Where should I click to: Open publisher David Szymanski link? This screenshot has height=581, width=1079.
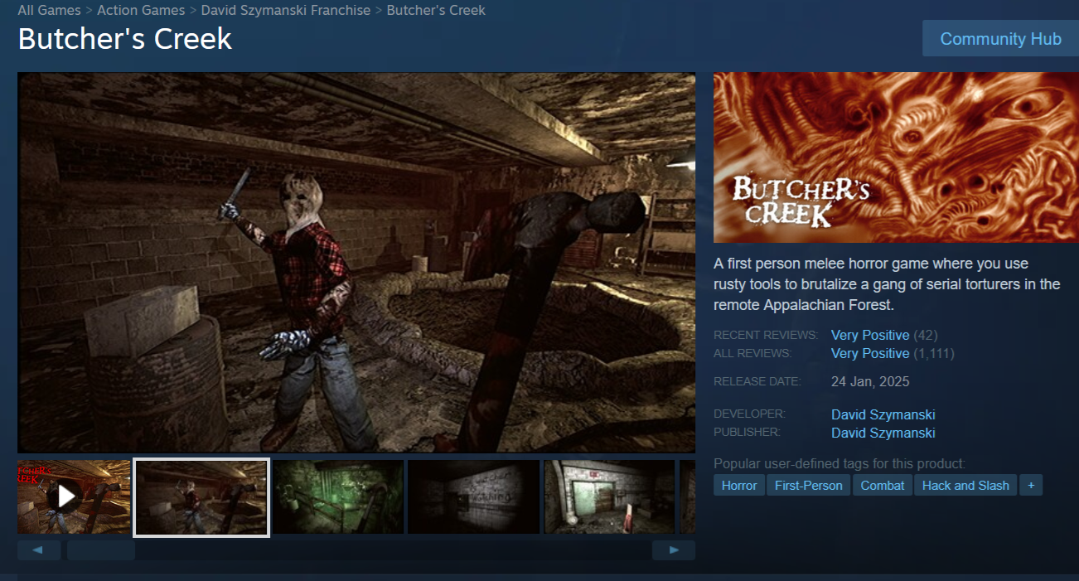883,433
